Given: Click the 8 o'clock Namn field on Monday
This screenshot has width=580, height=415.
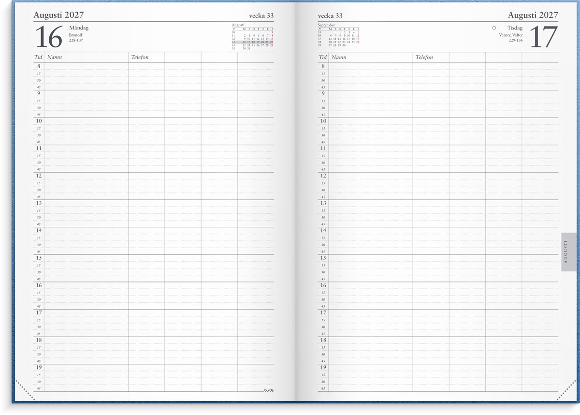Looking at the screenshot, I should click(86, 66).
